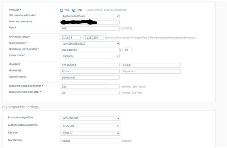The width and height of the screenshot is (227, 148).
Task: Click the Override hostname input field
Action: coord(90,22)
